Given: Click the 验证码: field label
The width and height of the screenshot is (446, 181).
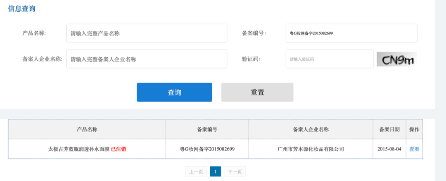Looking at the screenshot, I should pos(251,59).
